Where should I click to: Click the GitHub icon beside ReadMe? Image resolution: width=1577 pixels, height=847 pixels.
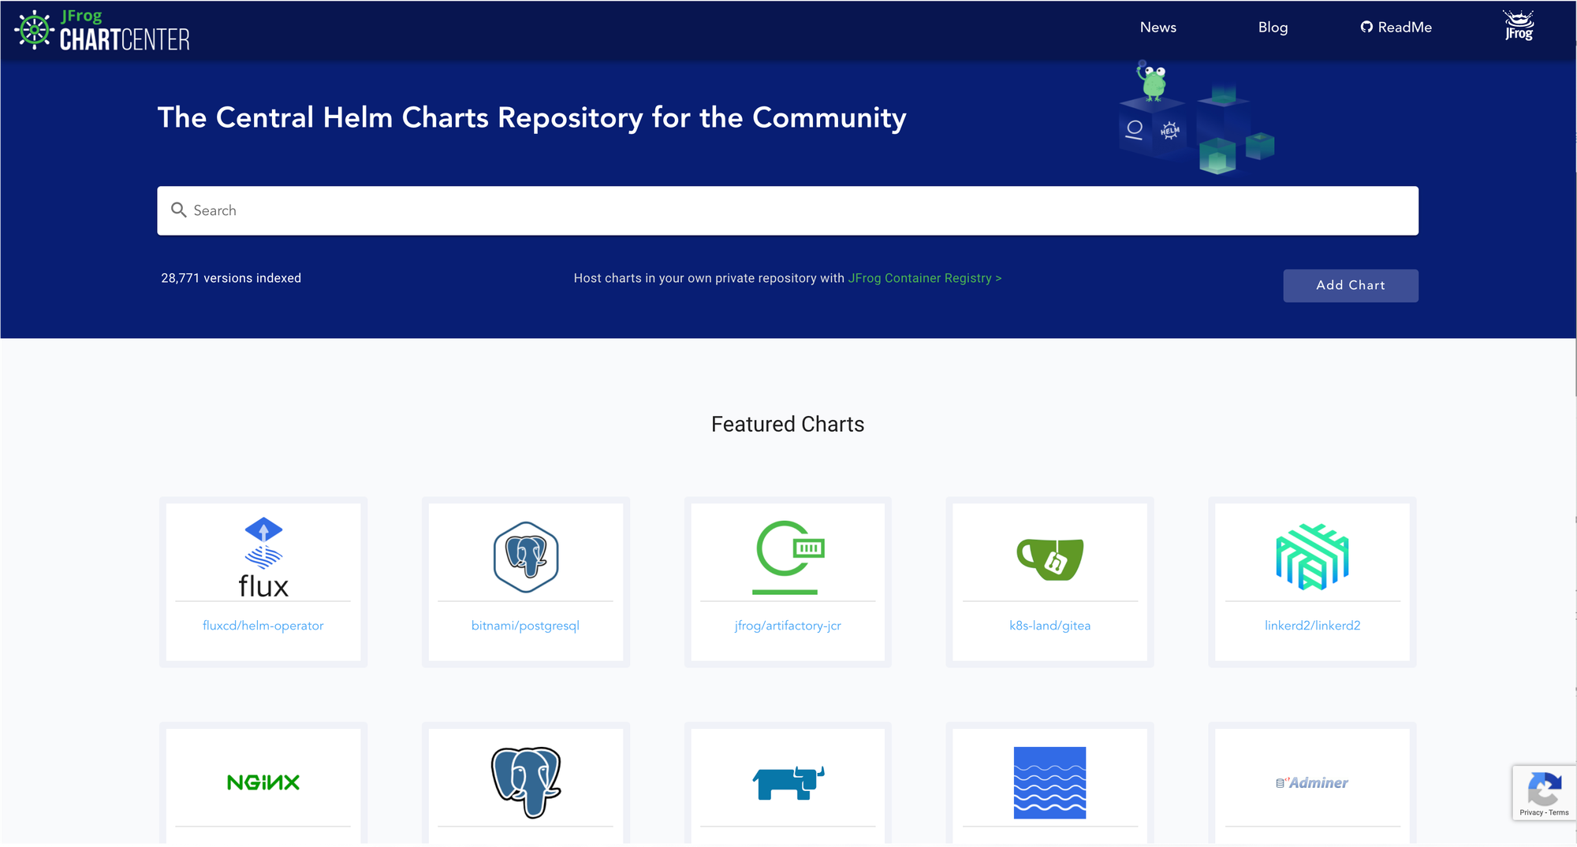(x=1366, y=27)
